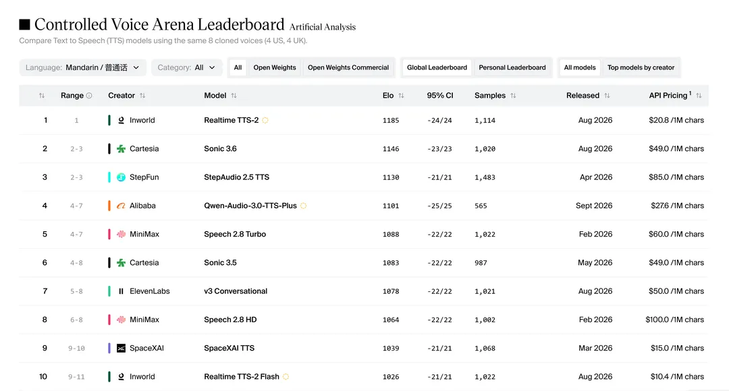Viewport: 729px width, 391px height.
Task: Sort by Samples column
Action: click(513, 96)
